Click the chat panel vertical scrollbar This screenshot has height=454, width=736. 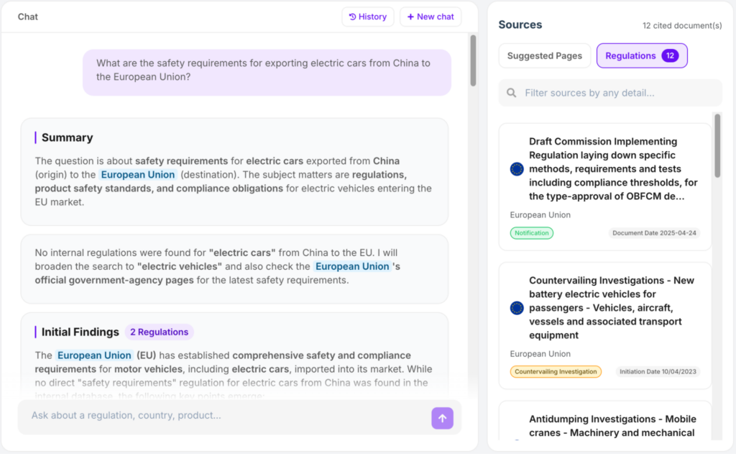473,60
